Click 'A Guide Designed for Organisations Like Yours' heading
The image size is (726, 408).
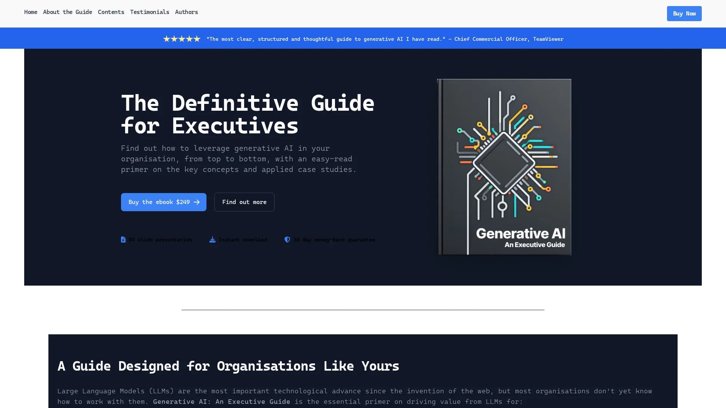tap(228, 366)
